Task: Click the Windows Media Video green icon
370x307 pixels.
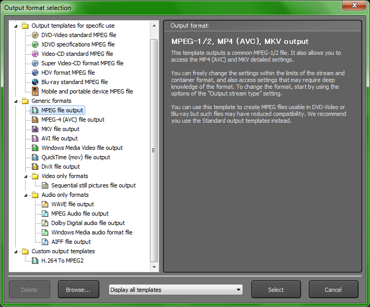Action: click(35, 148)
